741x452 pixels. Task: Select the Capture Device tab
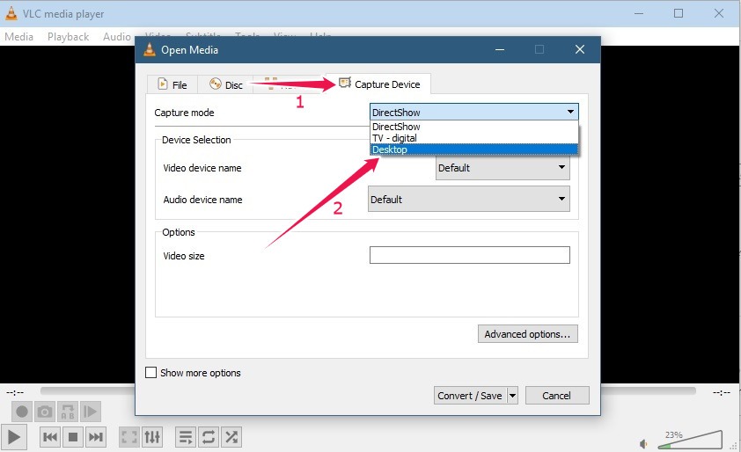coord(378,84)
